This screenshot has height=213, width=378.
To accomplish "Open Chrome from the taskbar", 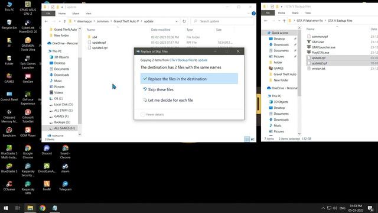I will click(43, 208).
